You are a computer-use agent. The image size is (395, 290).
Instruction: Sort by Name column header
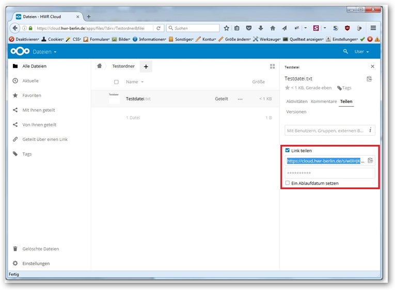coord(135,82)
